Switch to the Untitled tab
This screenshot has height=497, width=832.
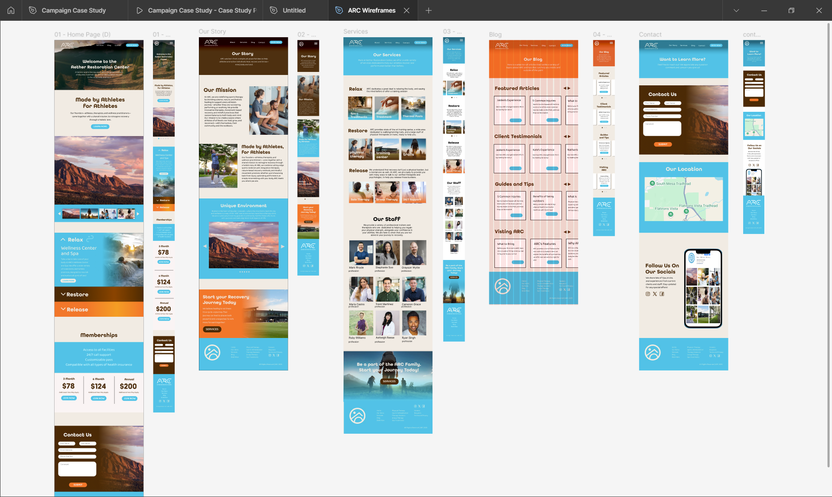tap(294, 10)
